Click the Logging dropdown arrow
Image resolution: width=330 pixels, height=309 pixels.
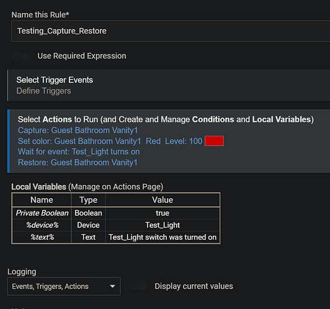click(113, 286)
